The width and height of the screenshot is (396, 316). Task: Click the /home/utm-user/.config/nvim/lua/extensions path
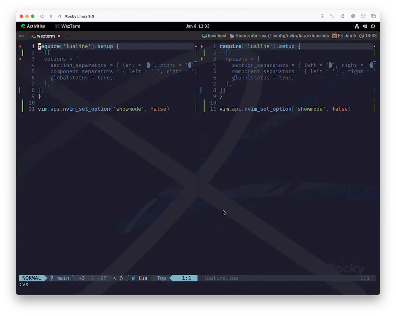(x=282, y=36)
